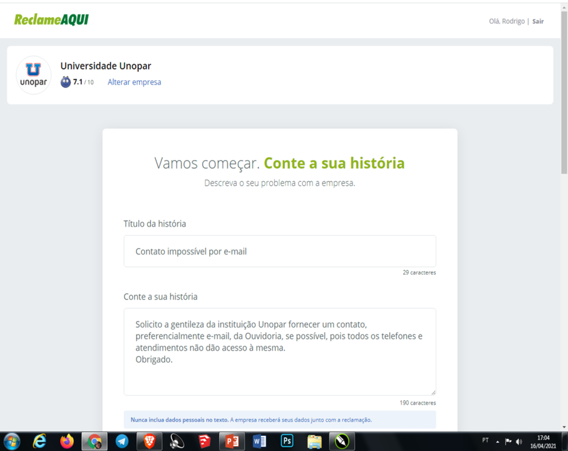The height and width of the screenshot is (451, 568).
Task: Launch PowerPoint from the taskbar
Action: point(232,442)
